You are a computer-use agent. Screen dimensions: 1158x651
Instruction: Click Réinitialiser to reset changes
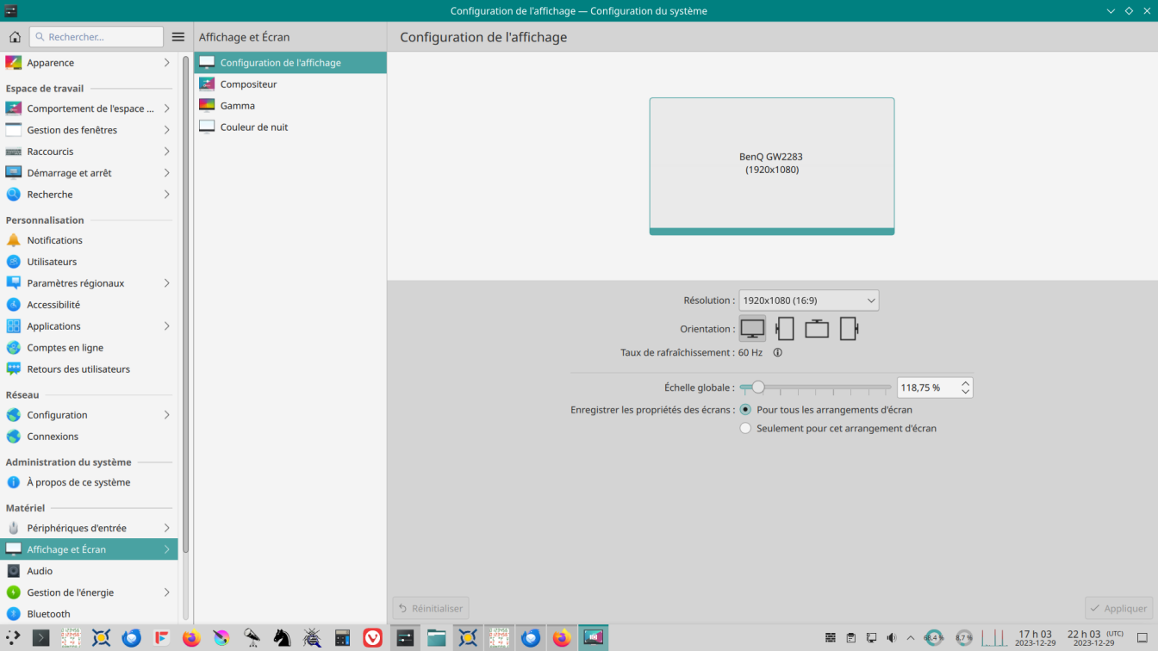tap(431, 608)
